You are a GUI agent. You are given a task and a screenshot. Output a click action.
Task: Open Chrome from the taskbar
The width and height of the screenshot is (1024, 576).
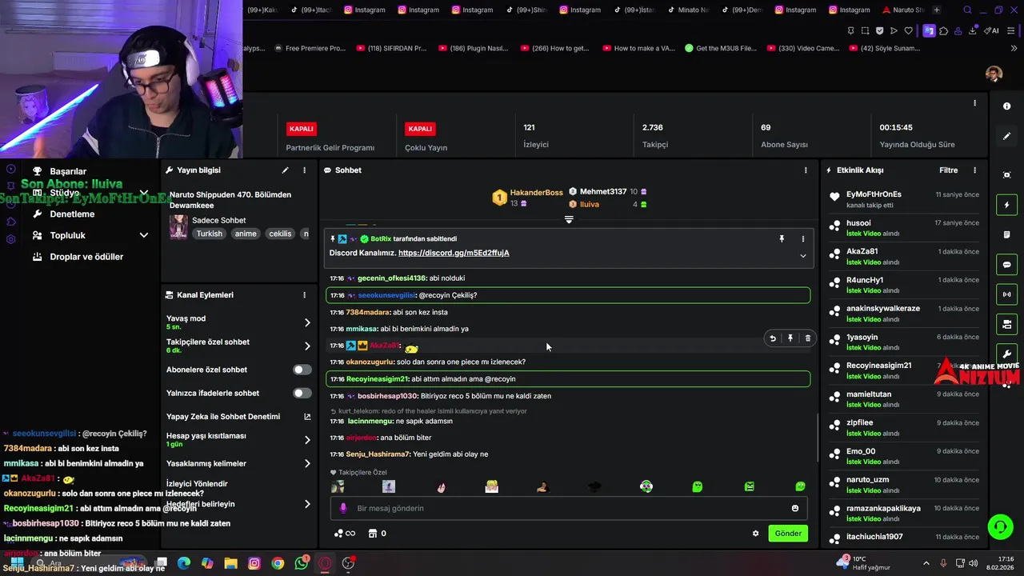click(278, 563)
